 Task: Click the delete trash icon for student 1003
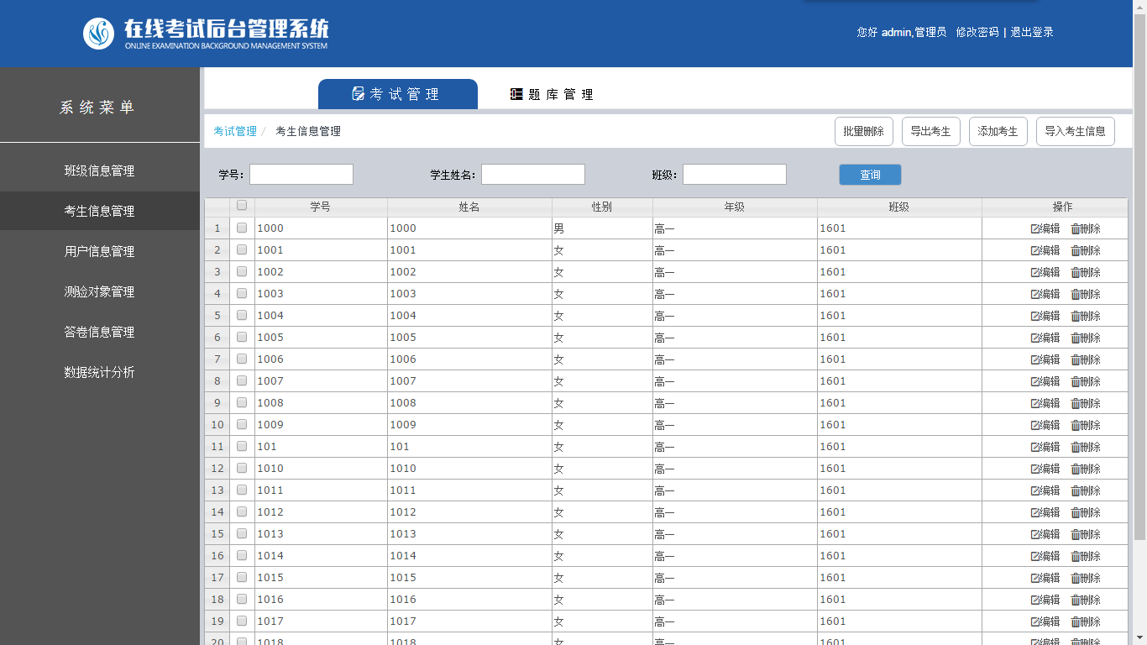pos(1076,294)
